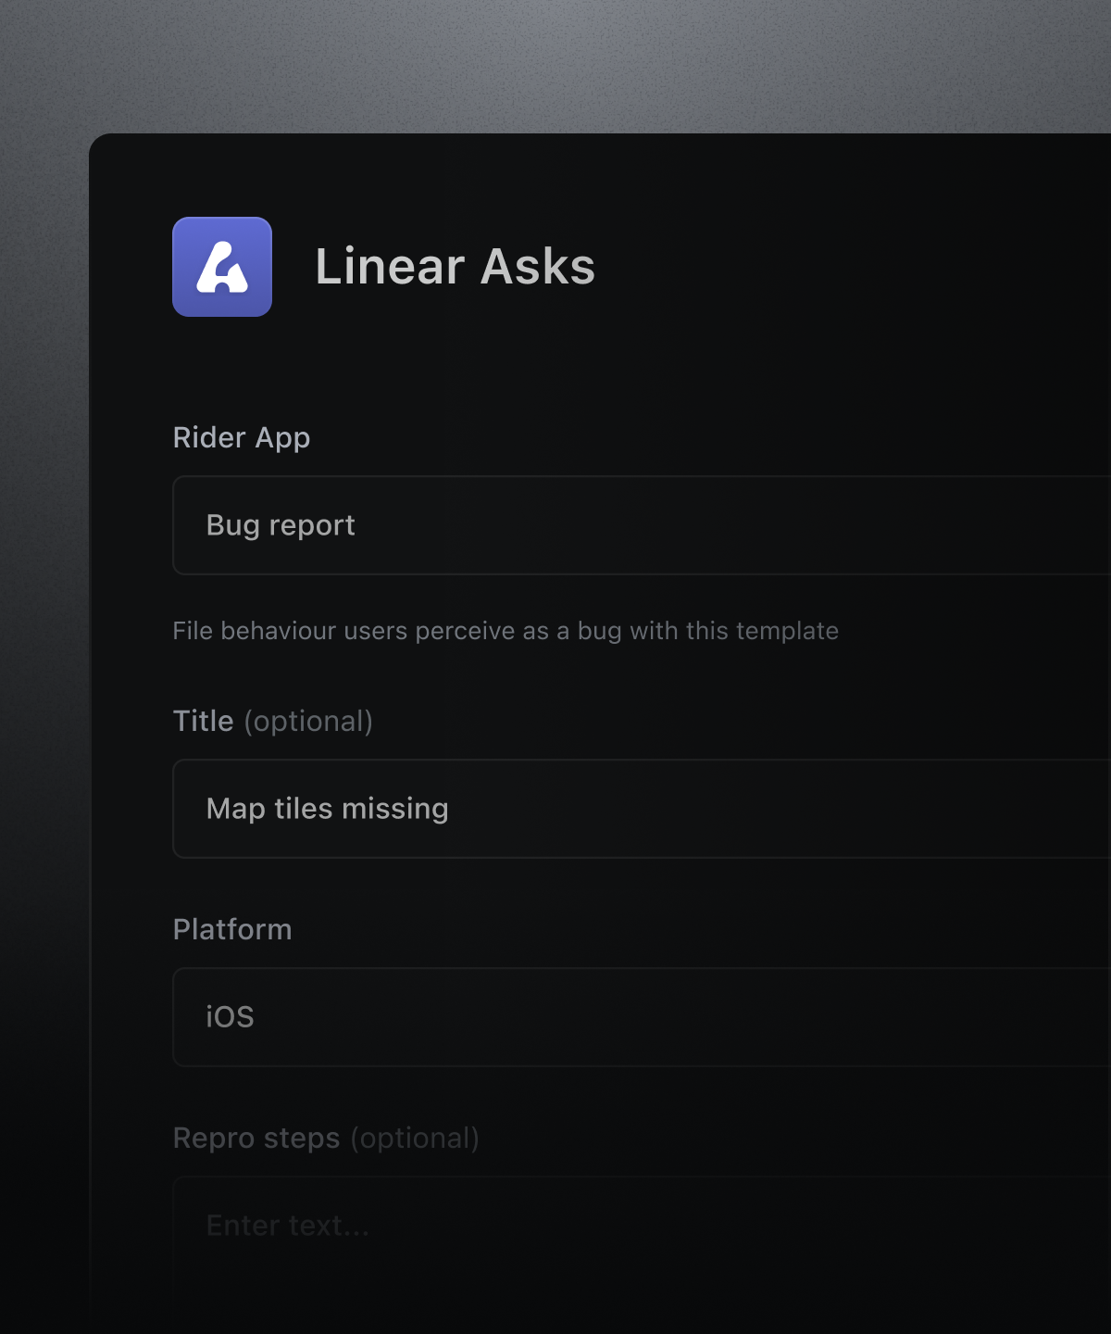Click "(optional)" beside the Title label
This screenshot has width=1111, height=1334.
tap(308, 721)
